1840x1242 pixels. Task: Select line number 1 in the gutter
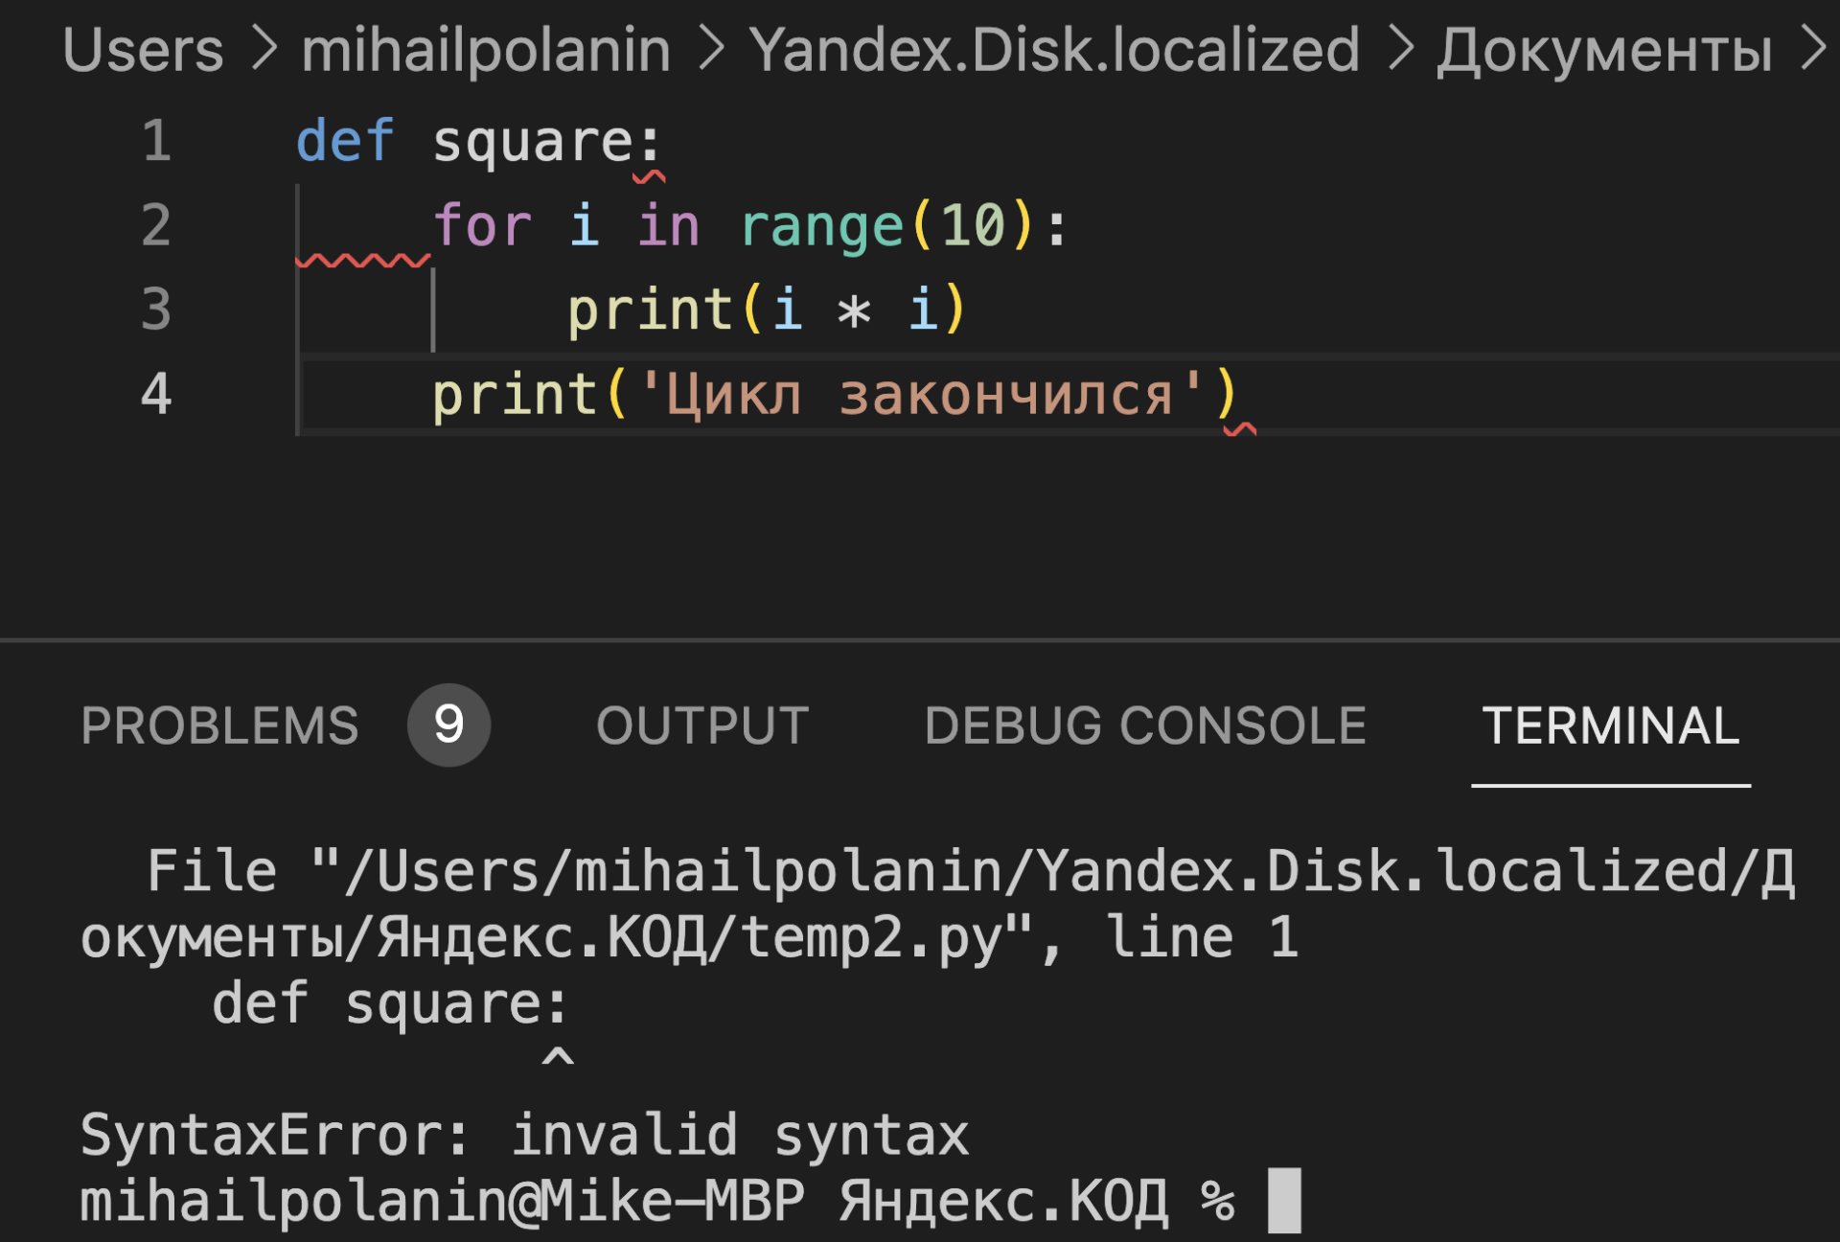[x=156, y=141]
